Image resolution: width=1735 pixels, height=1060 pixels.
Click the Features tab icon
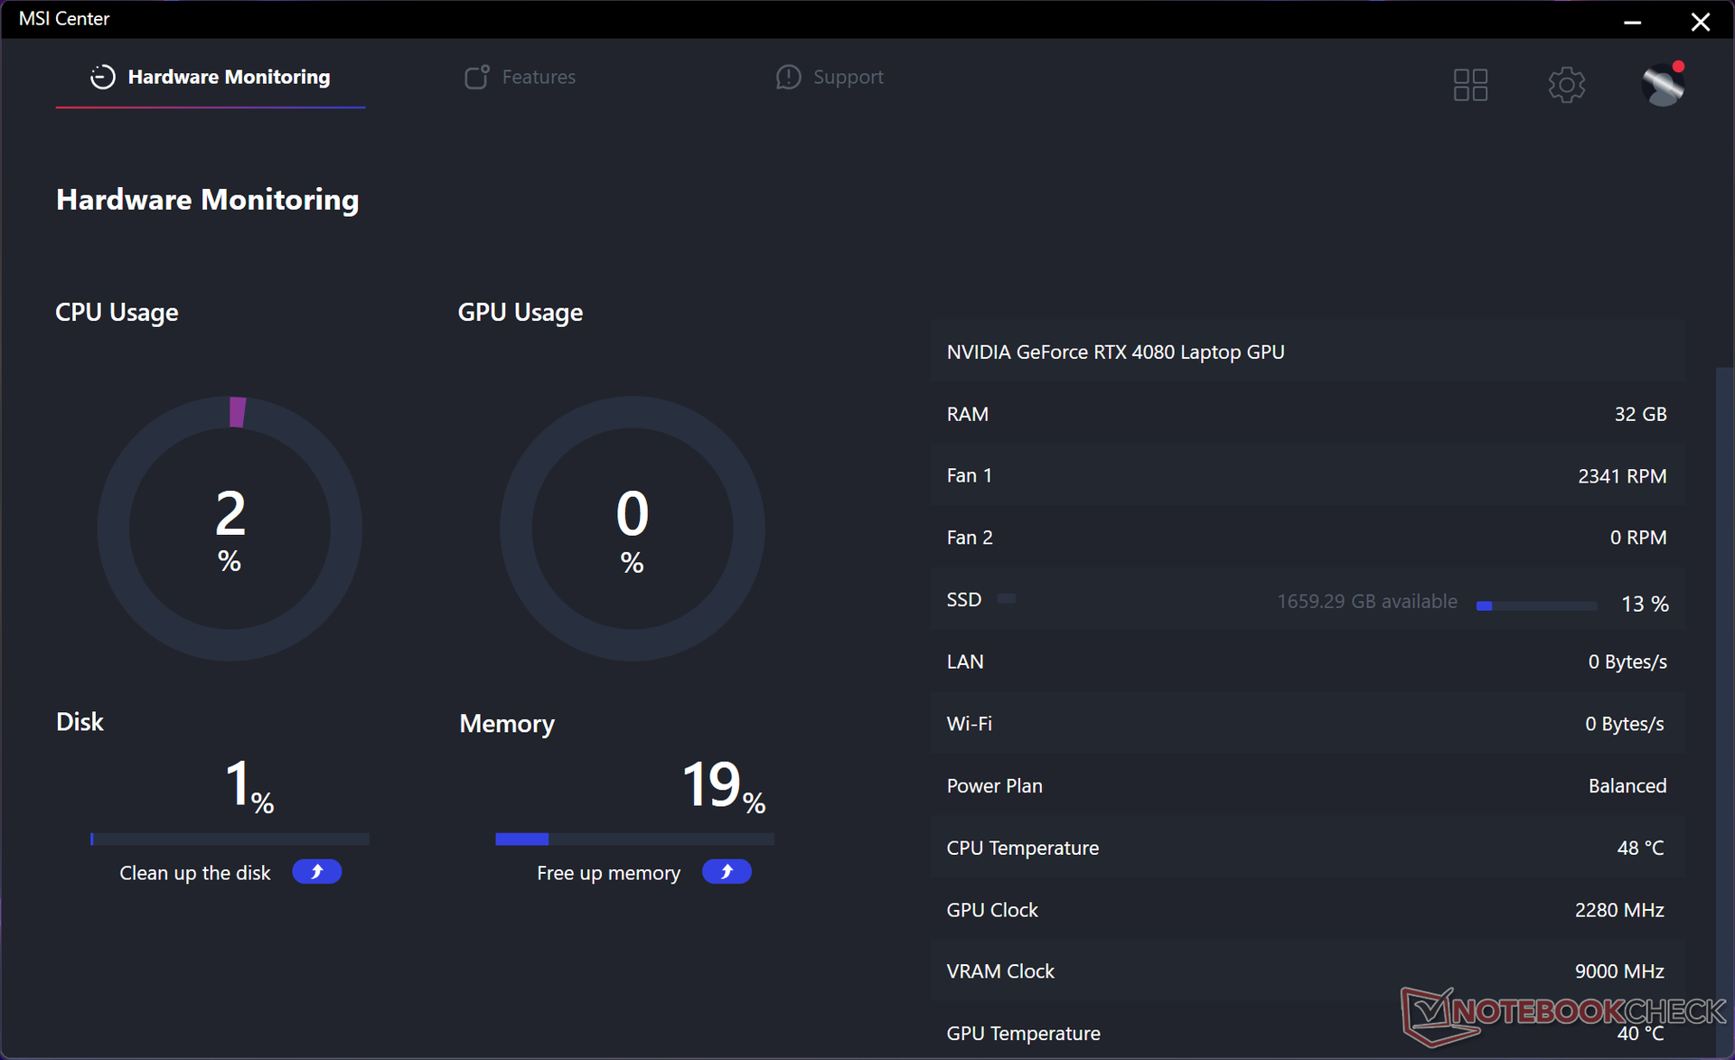pos(476,77)
